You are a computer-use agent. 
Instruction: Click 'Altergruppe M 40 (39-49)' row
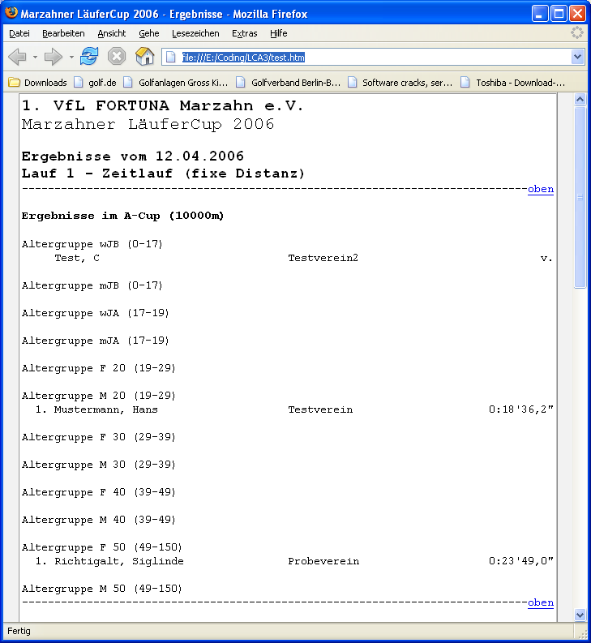coord(99,520)
